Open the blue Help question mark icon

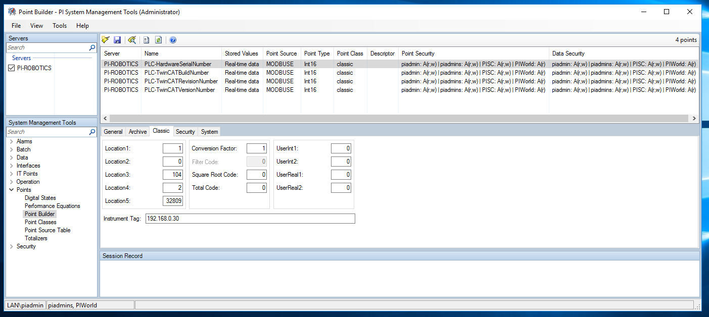click(x=173, y=40)
